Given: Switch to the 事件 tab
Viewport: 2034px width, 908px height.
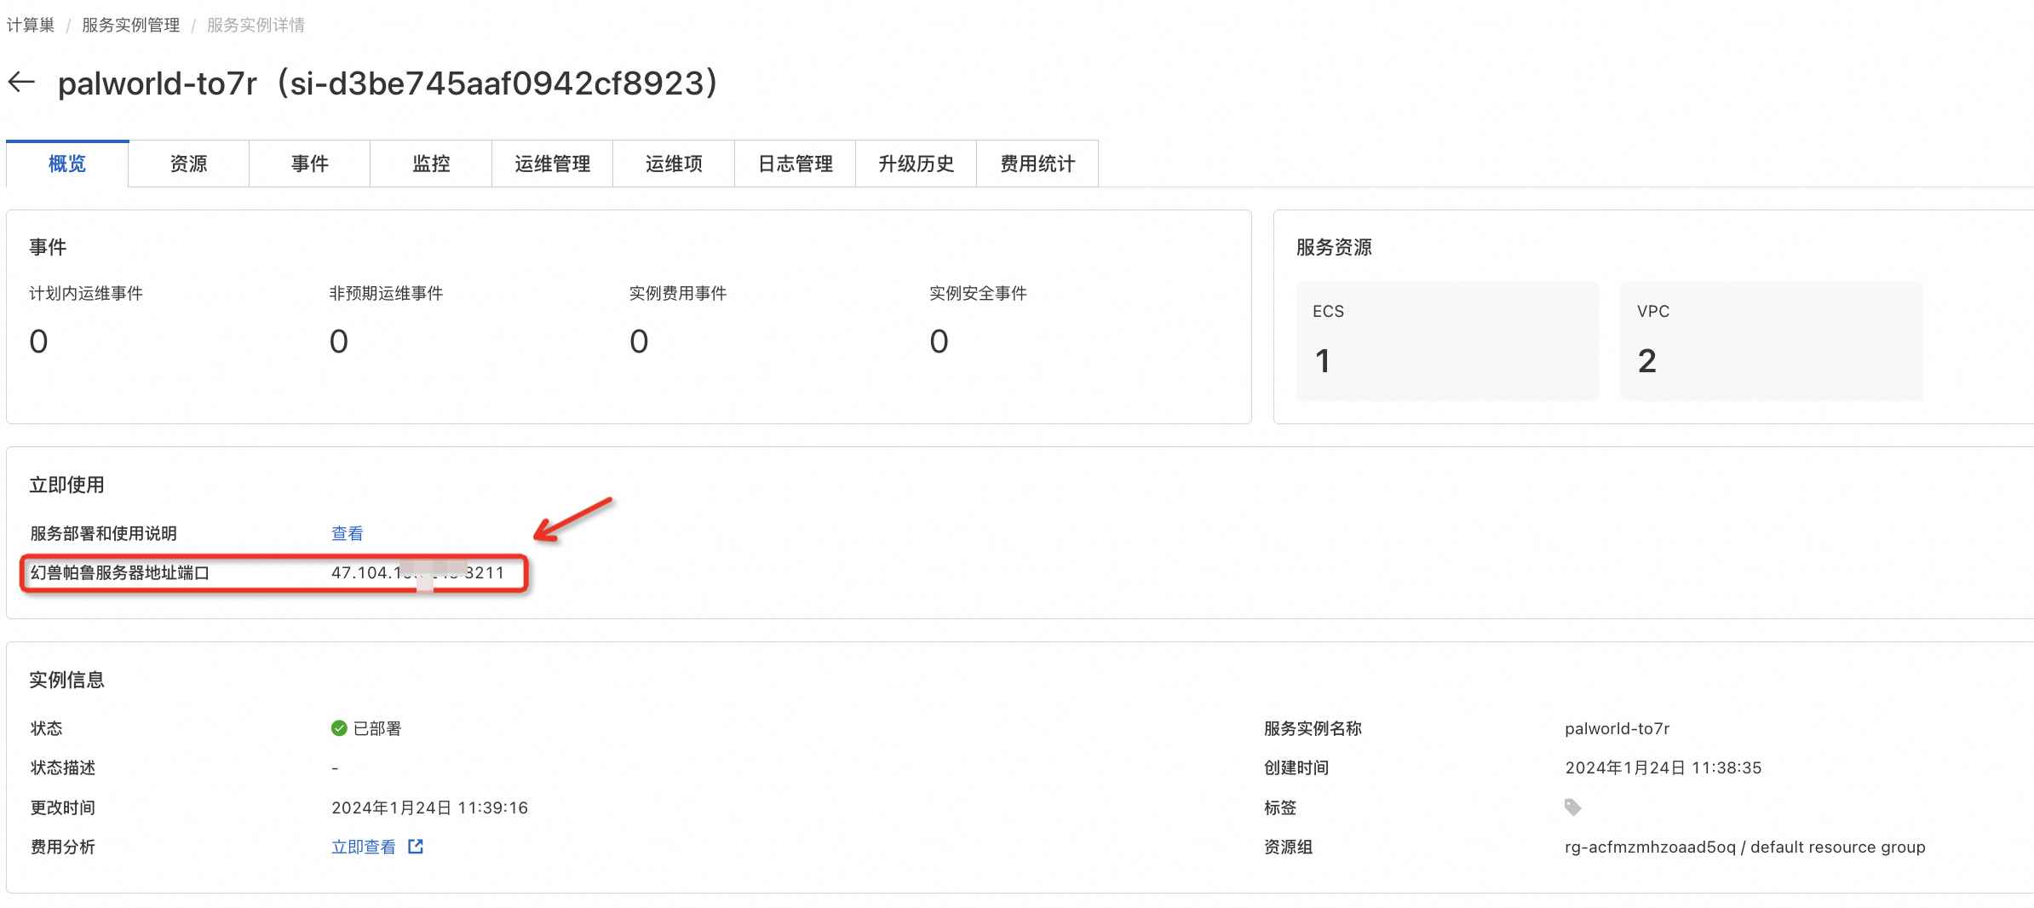Looking at the screenshot, I should point(309,164).
